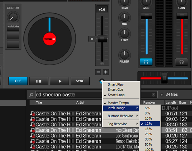Click the music file icon of 127 bpm 09:03 row
The height and width of the screenshot is (151, 192).
[x=32, y=119]
